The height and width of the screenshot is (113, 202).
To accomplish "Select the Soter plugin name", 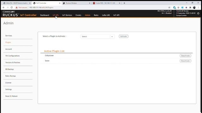I will point(47,61).
